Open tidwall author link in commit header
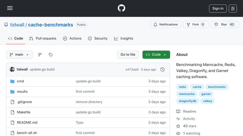The width and height of the screenshot is (243, 136). [22, 70]
